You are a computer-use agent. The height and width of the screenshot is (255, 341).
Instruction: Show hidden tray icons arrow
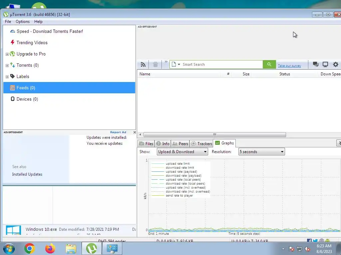(x=283, y=249)
